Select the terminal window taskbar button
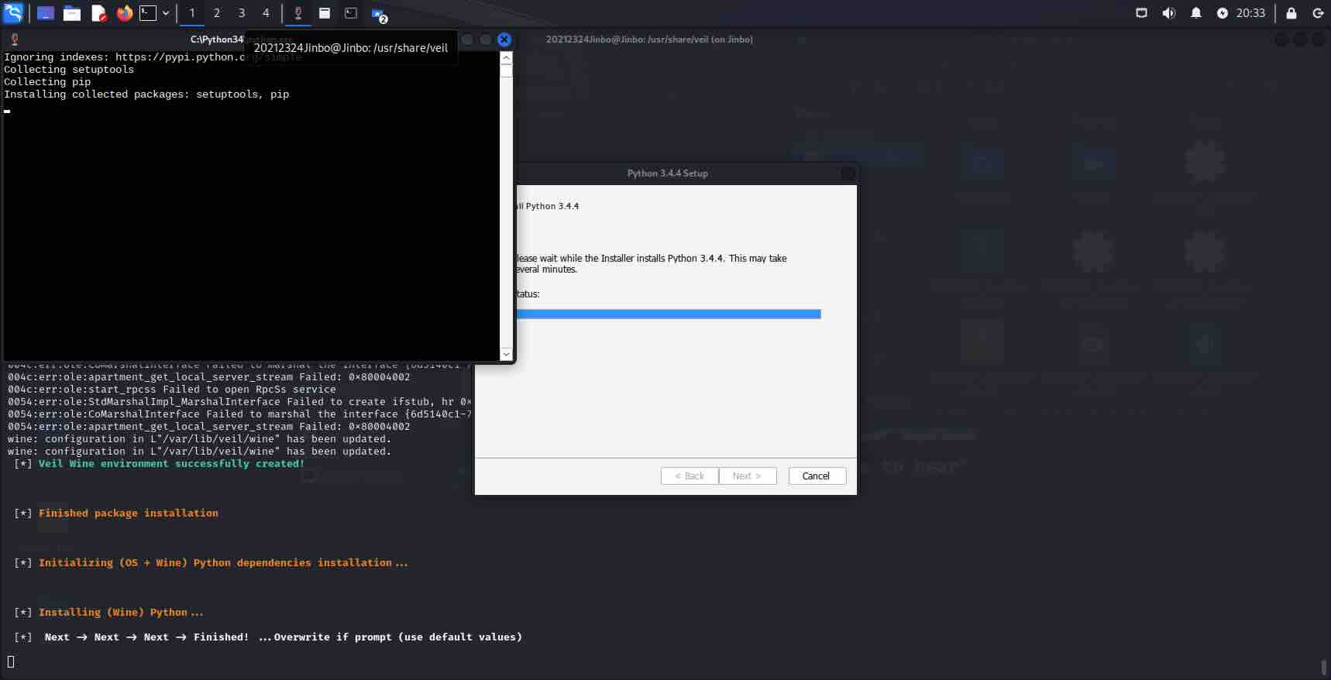The width and height of the screenshot is (1331, 680). pyautogui.click(x=351, y=13)
